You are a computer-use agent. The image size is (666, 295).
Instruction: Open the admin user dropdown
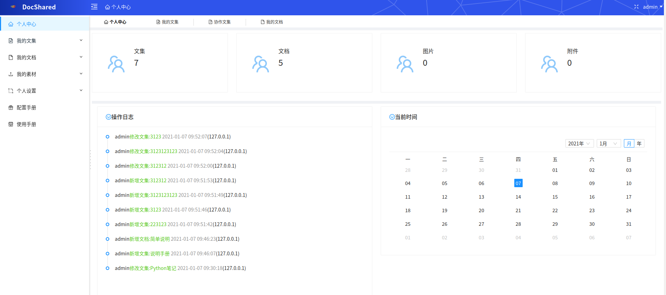click(652, 7)
